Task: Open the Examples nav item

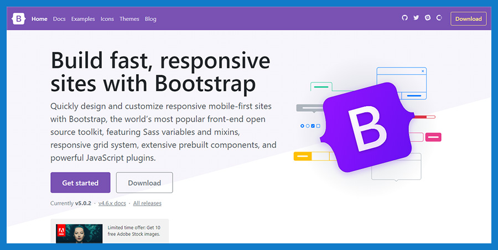Action: (83, 19)
